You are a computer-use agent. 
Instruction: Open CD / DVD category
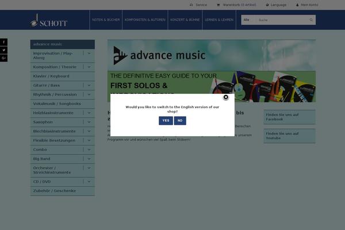tap(42, 182)
